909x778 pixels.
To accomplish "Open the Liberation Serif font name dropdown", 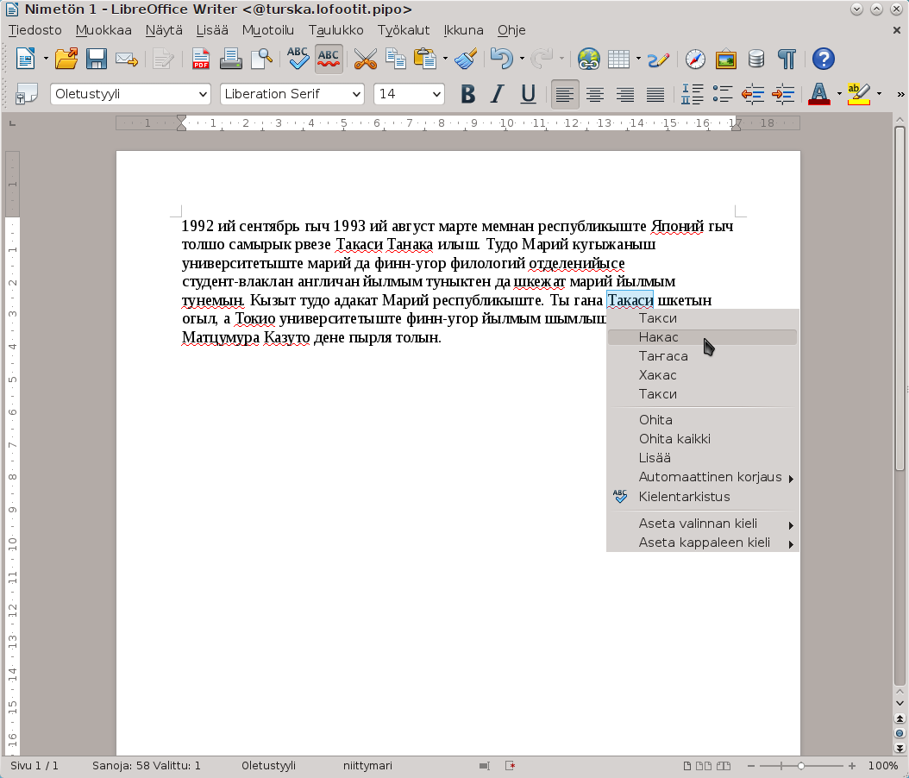I will (x=356, y=94).
